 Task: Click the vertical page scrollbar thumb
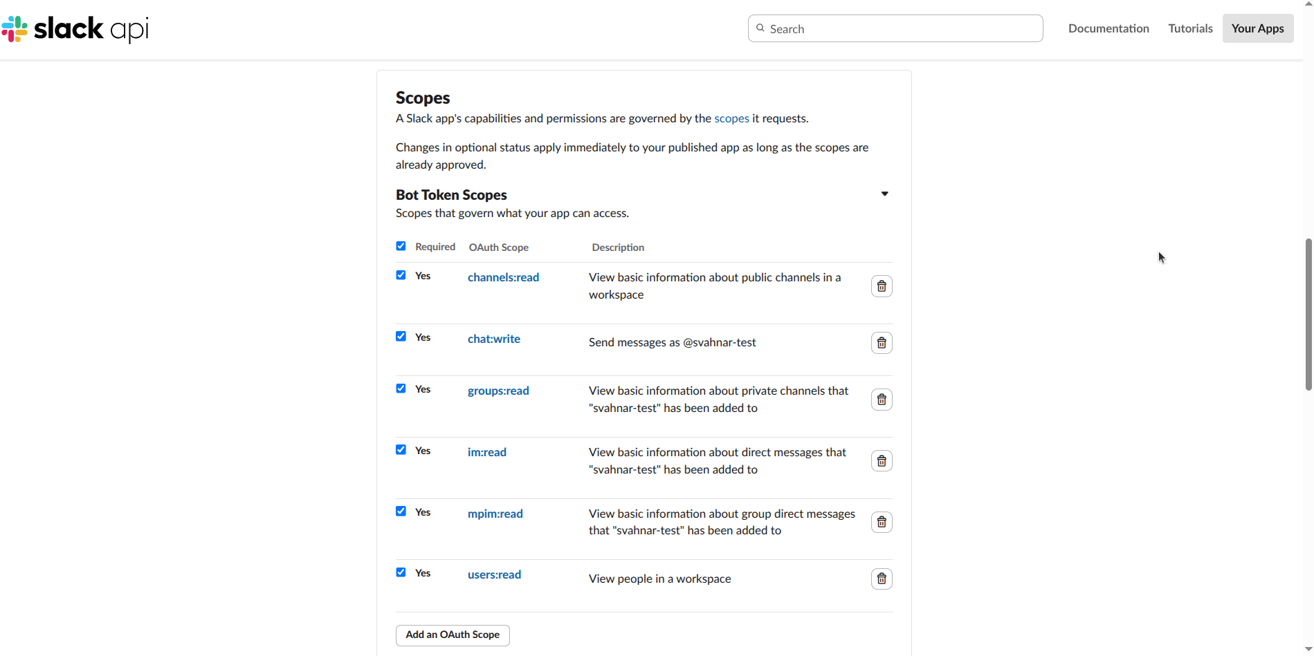pos(1308,315)
